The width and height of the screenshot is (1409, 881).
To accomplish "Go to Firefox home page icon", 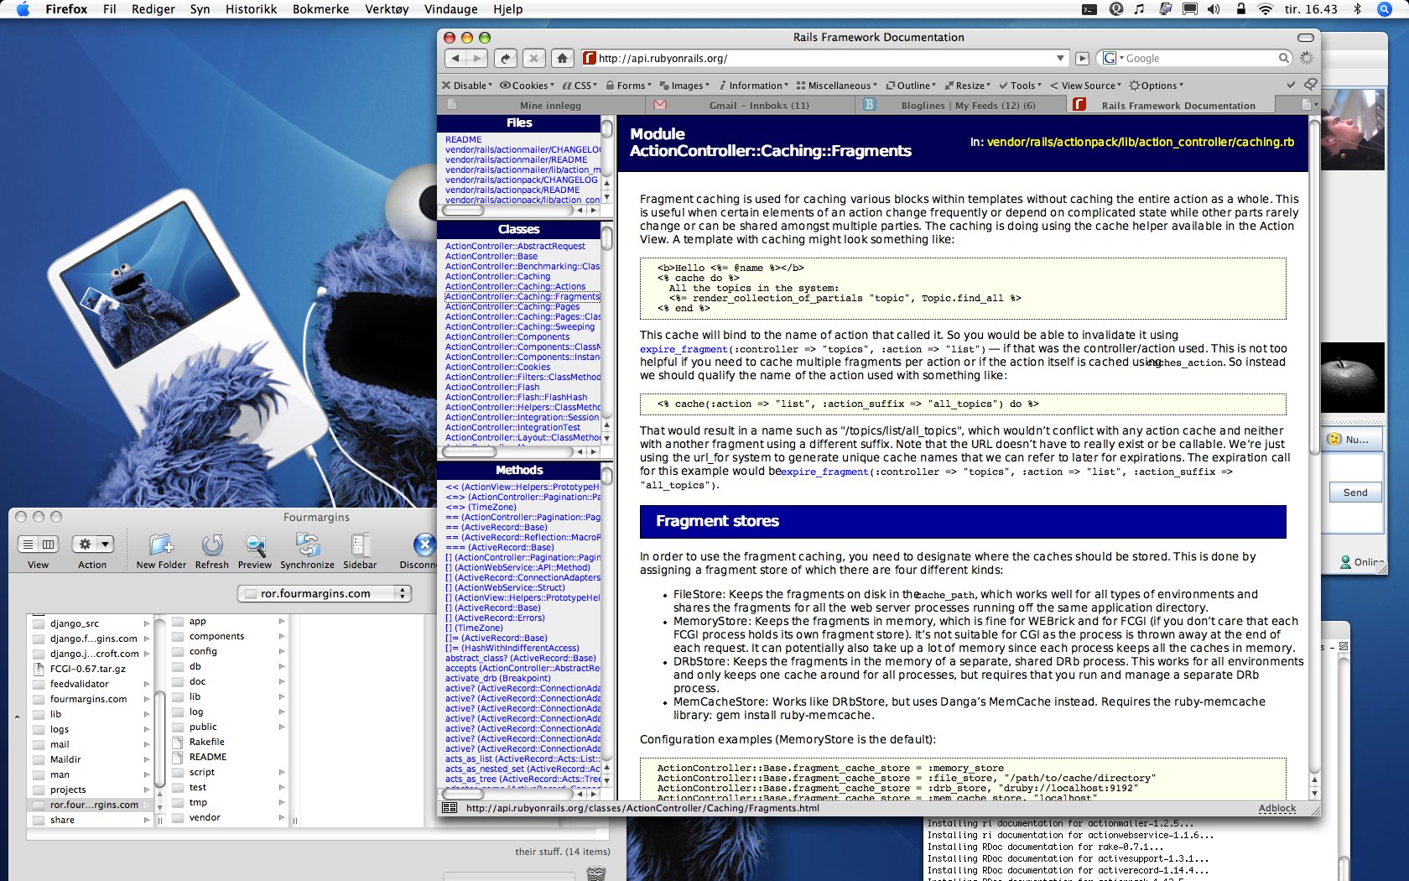I will tap(563, 58).
